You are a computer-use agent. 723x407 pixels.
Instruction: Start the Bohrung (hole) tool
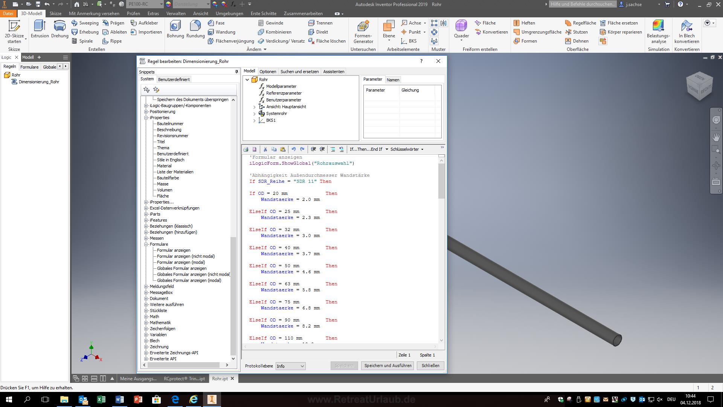tap(175, 29)
